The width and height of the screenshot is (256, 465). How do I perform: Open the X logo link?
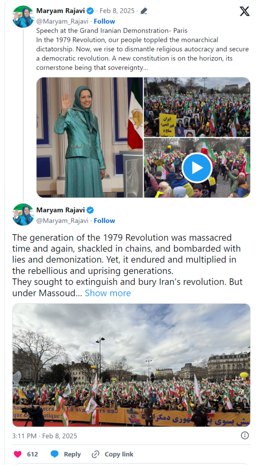pyautogui.click(x=245, y=11)
